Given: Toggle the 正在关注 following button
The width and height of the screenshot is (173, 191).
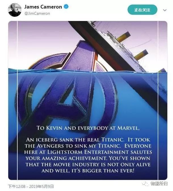Looking at the screenshot, I should (x=142, y=10).
